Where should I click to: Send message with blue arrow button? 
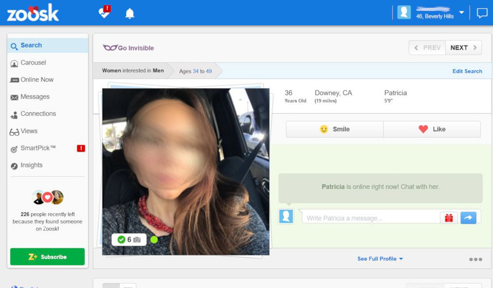(468, 218)
